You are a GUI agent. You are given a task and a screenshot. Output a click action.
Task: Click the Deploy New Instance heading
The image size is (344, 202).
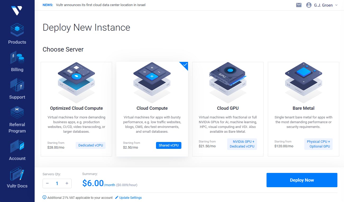(86, 27)
